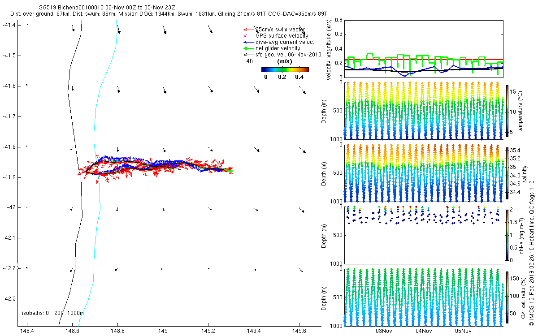Click the '4h' label under legend
This screenshot has height=336, width=538.
[249, 61]
